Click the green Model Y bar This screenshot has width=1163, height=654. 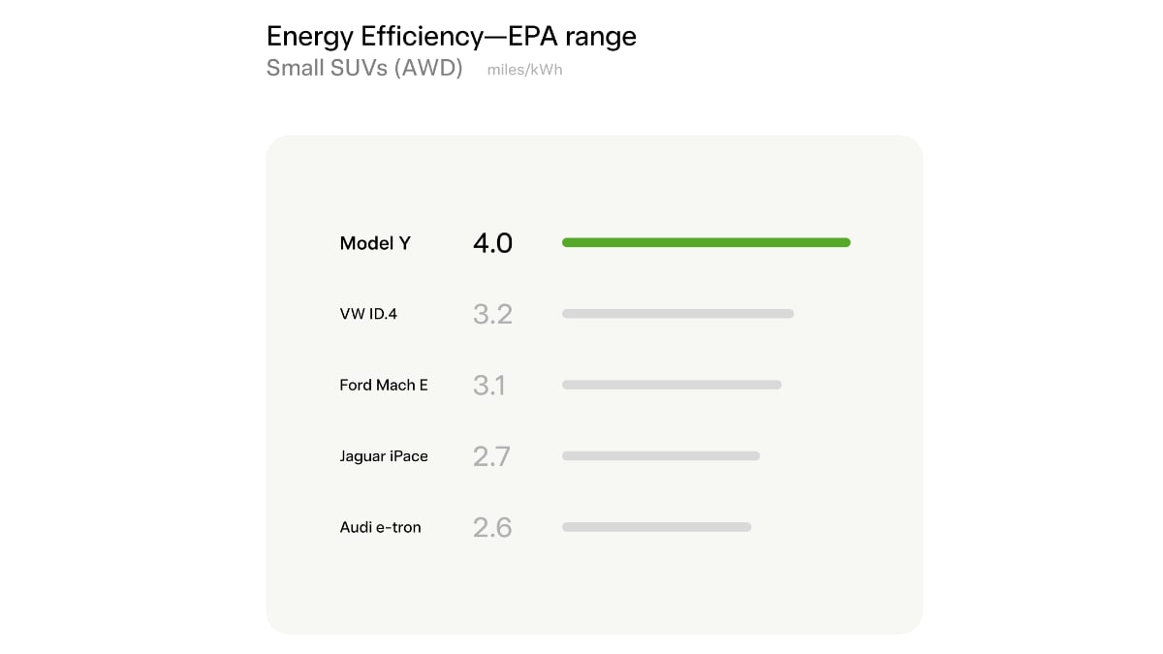click(x=707, y=242)
